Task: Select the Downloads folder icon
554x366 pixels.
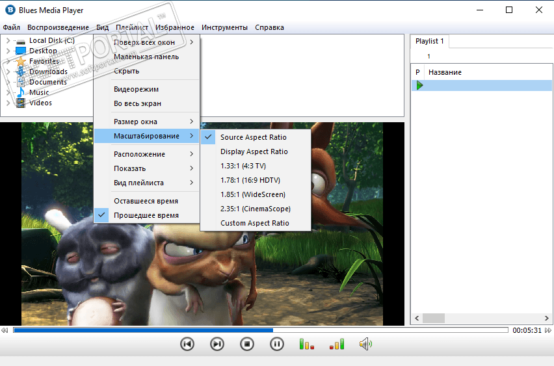Action: point(21,72)
